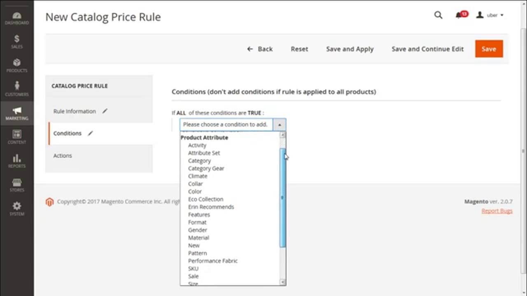Select Format option

(197, 222)
